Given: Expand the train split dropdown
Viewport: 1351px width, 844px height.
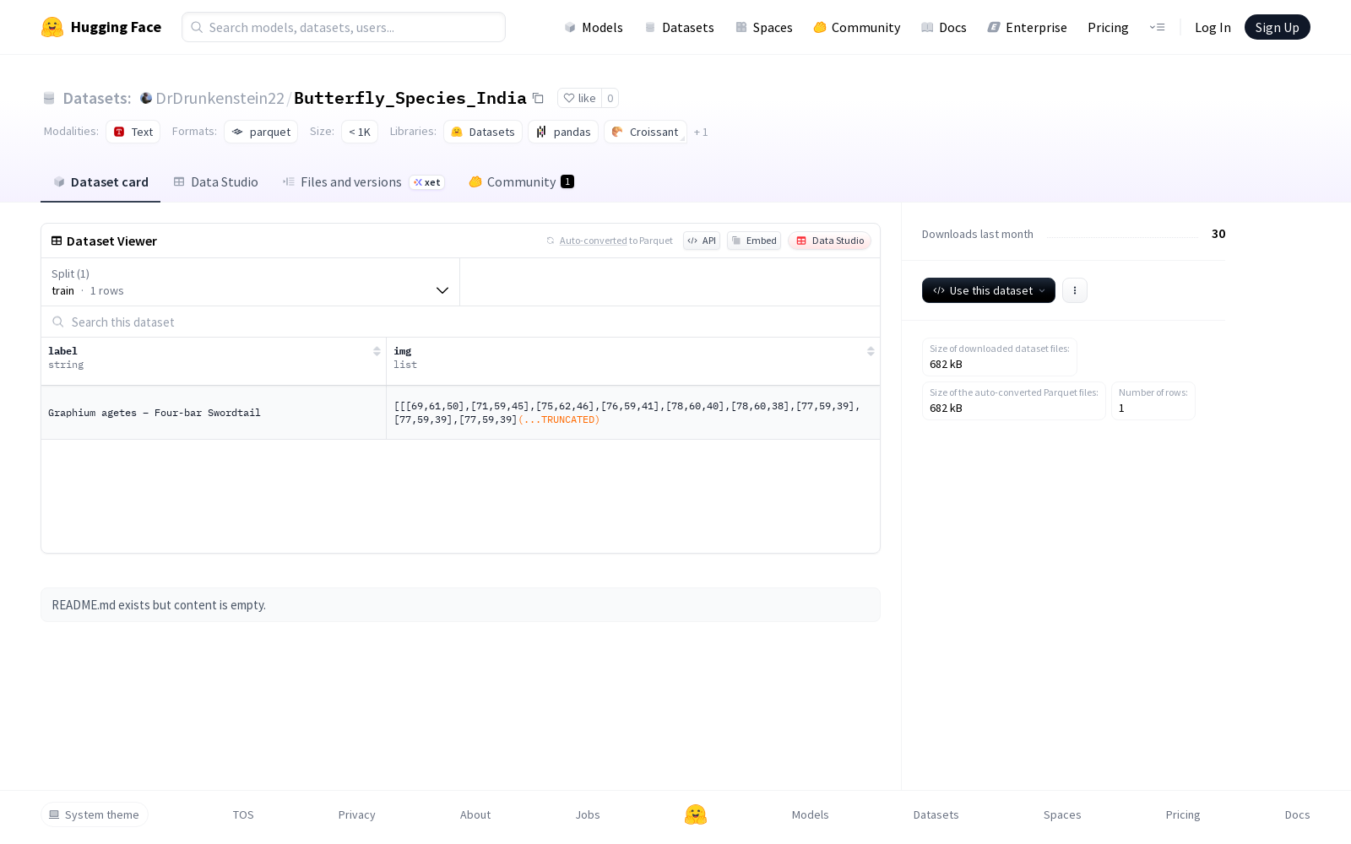Looking at the screenshot, I should click(250, 282).
